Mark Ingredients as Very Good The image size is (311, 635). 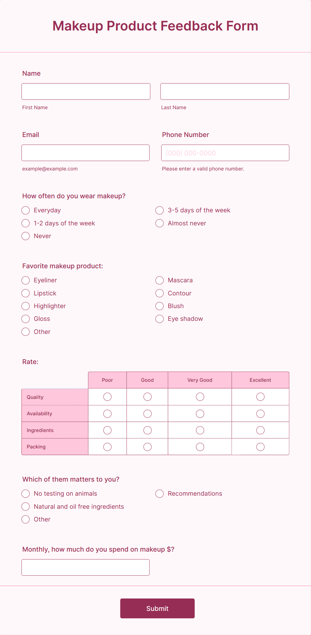(x=200, y=430)
